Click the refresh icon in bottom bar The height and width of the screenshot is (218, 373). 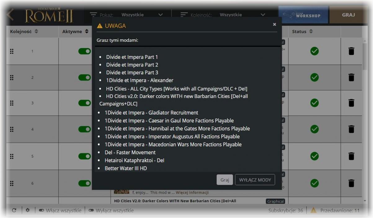(14, 210)
